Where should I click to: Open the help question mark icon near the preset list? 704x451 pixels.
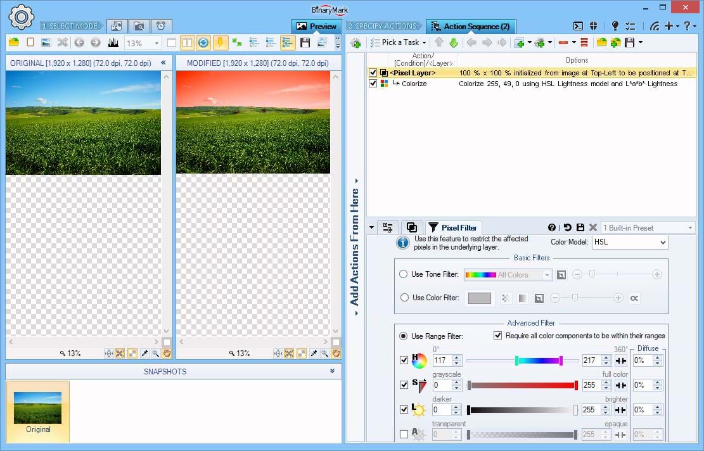(x=551, y=227)
